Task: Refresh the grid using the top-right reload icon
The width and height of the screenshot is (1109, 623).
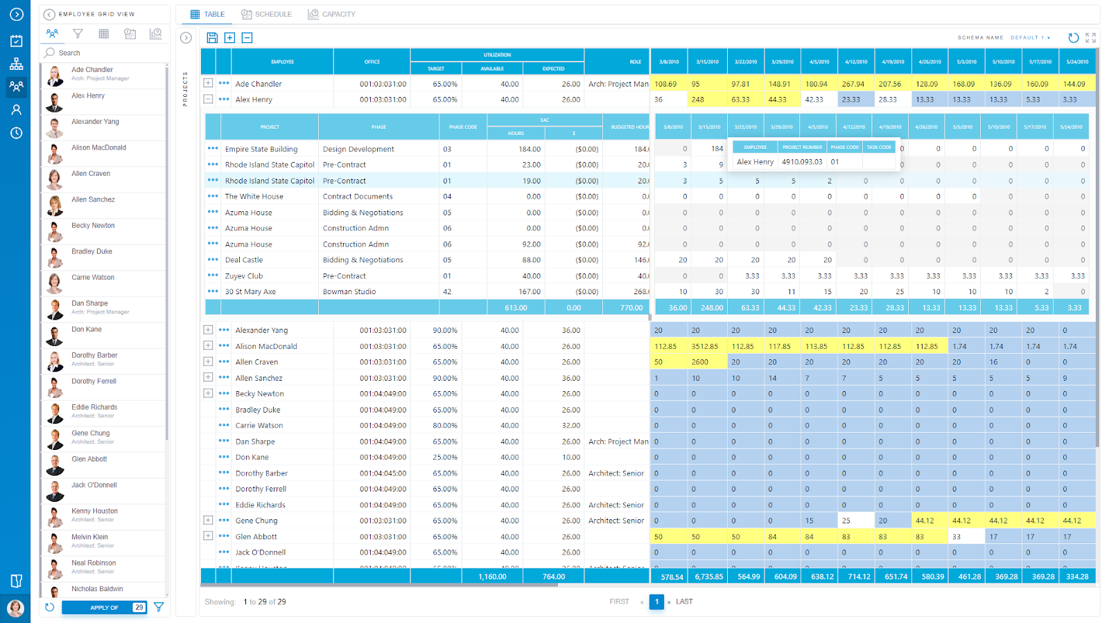Action: click(x=1073, y=38)
